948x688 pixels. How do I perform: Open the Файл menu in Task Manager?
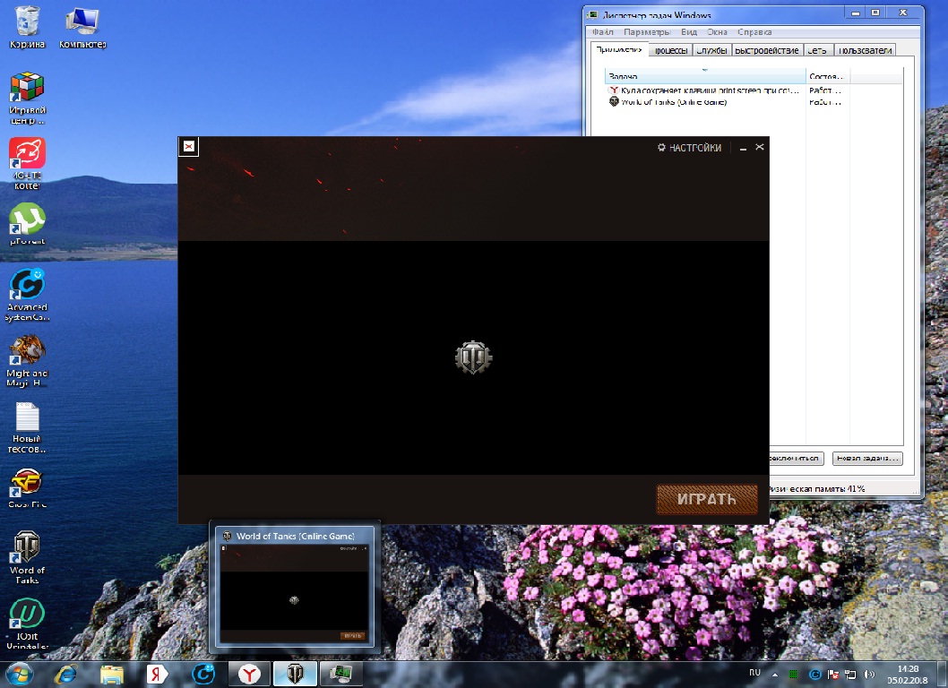tap(602, 32)
